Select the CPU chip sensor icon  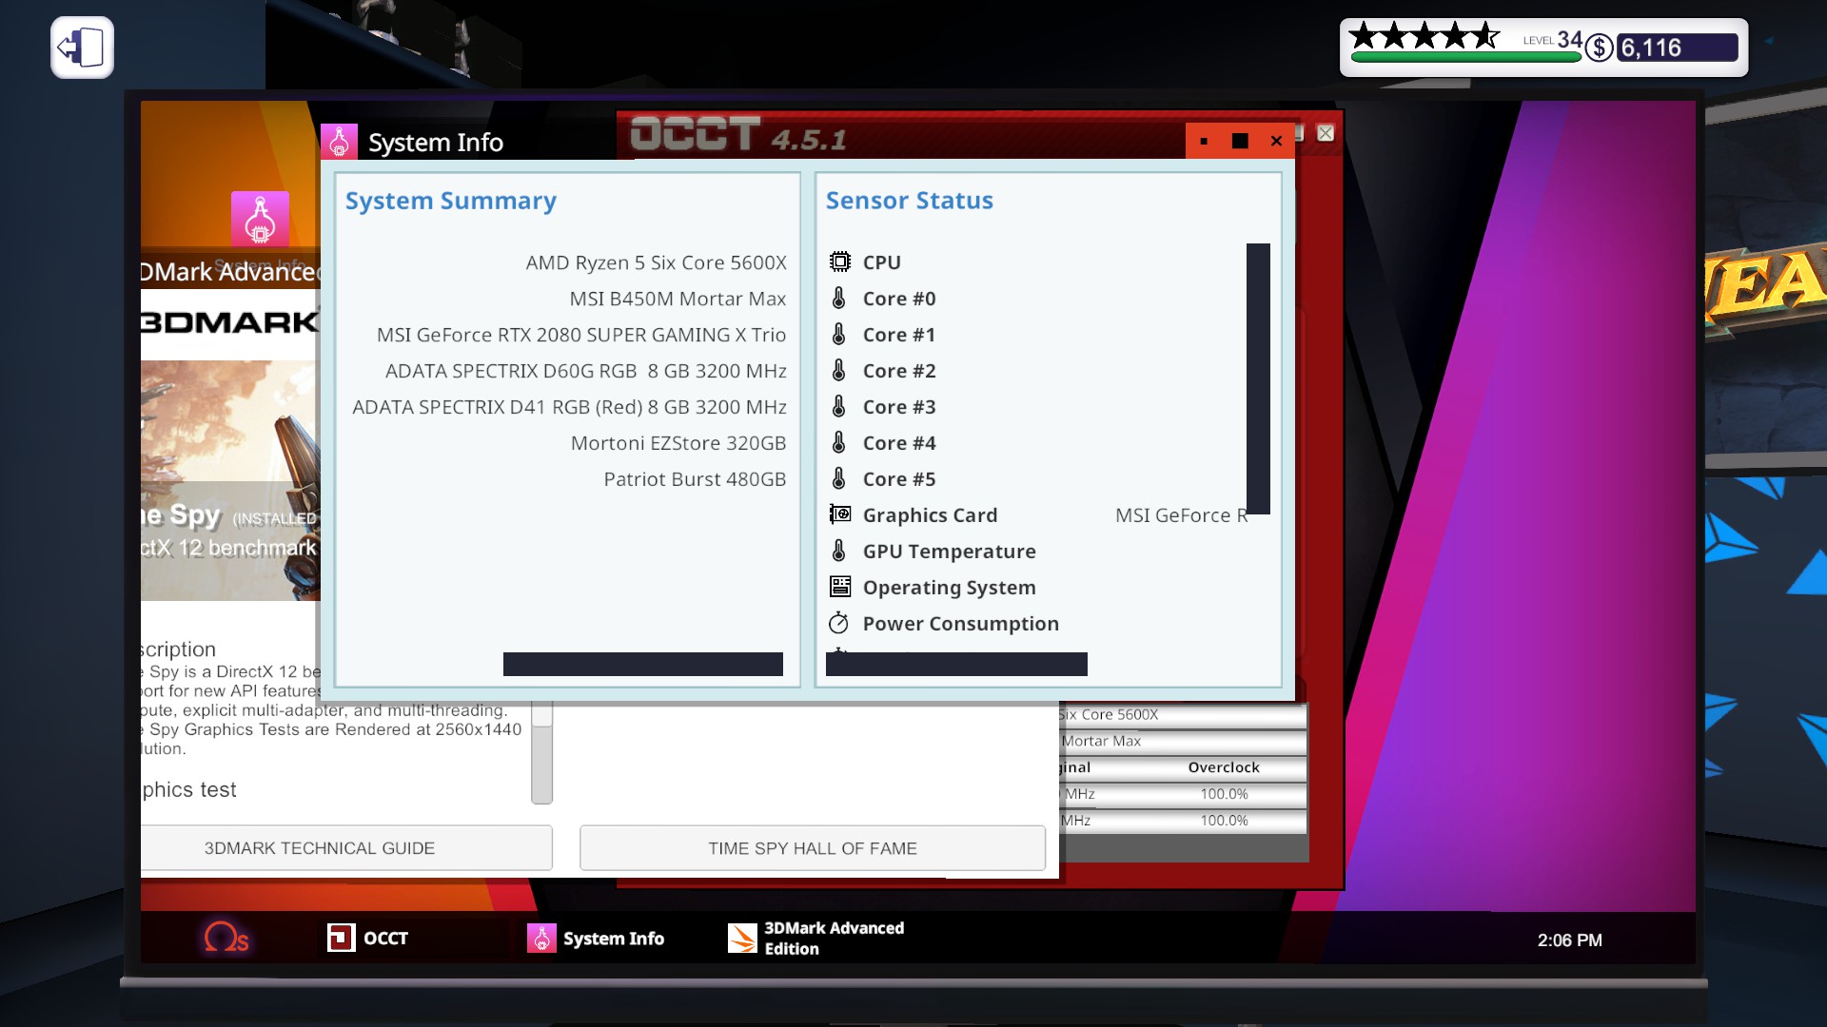click(839, 262)
